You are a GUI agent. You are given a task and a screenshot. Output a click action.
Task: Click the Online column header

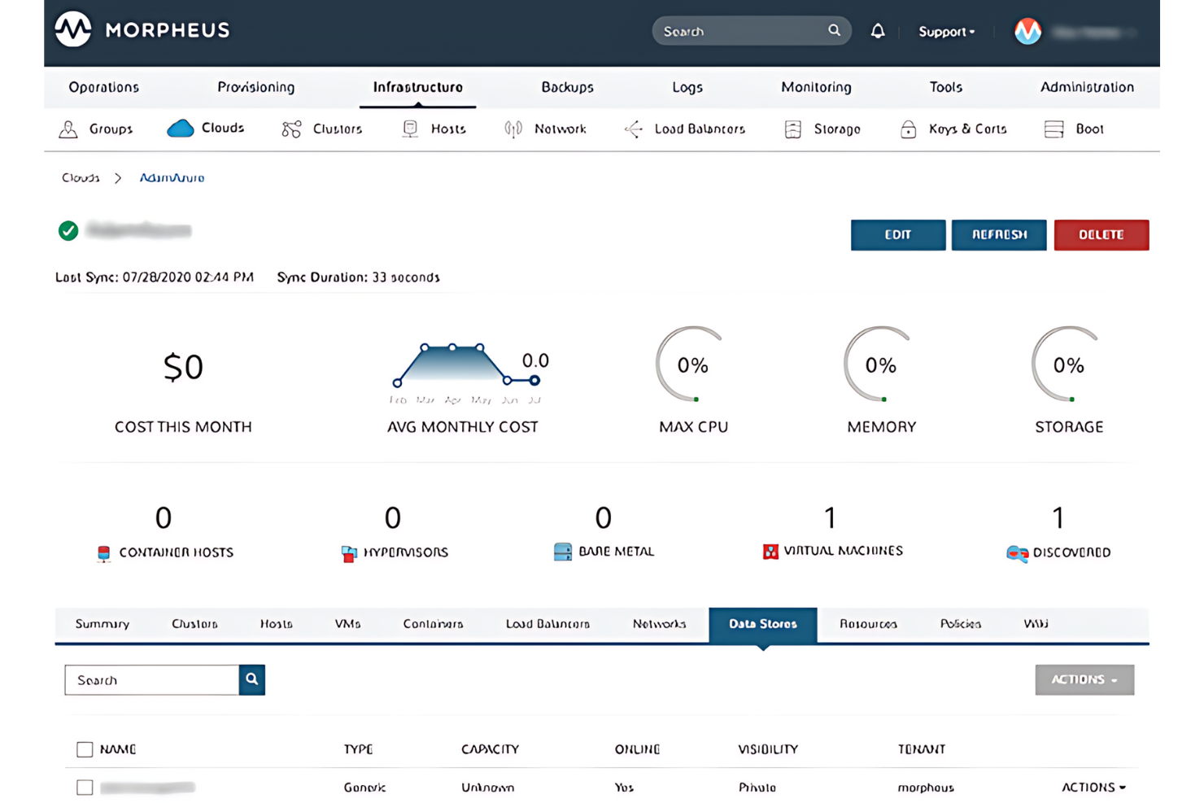[637, 749]
